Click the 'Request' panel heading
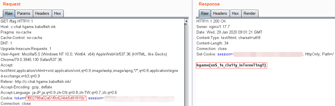335x106 pixels. (x=12, y=4)
